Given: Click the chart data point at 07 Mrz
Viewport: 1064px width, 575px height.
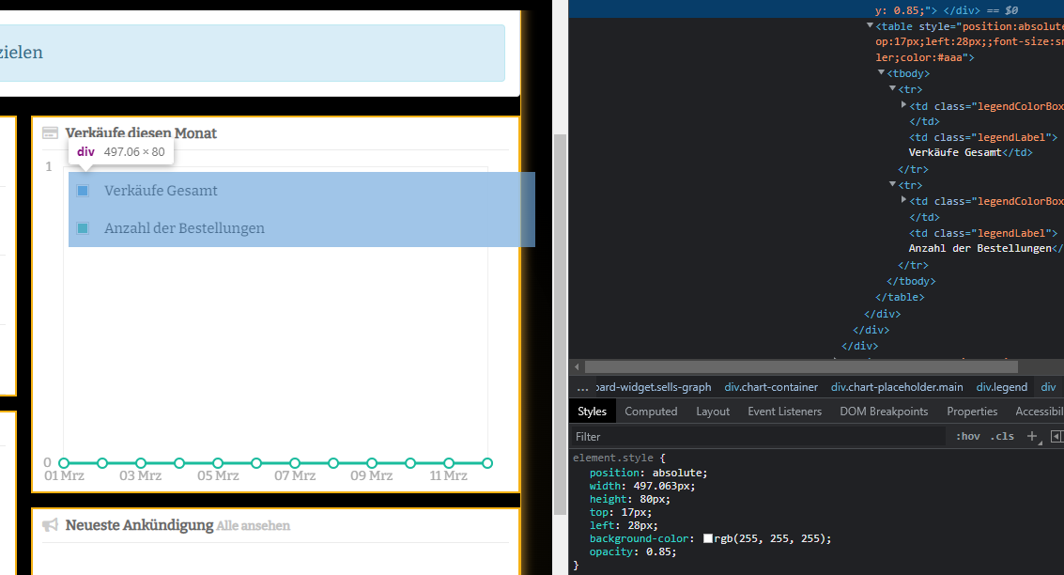Looking at the screenshot, I should (x=295, y=463).
